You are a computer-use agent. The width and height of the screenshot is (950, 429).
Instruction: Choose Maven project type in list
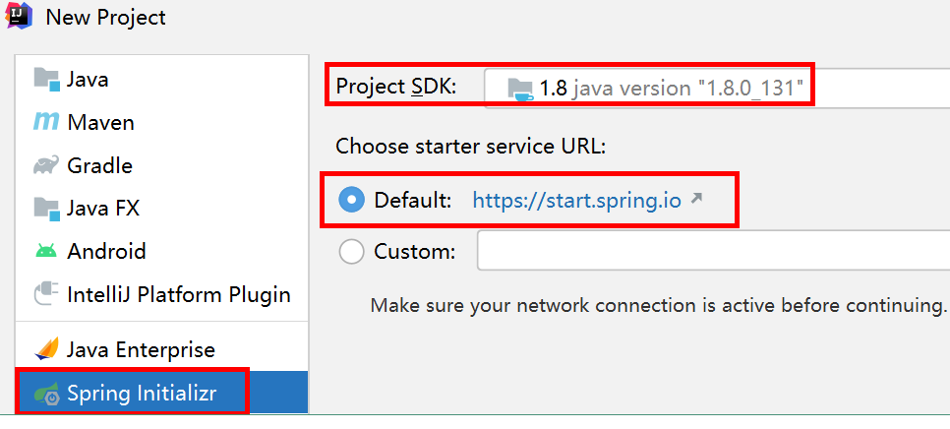[x=100, y=122]
